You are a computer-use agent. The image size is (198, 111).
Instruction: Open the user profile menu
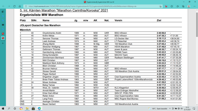point(189,6)
